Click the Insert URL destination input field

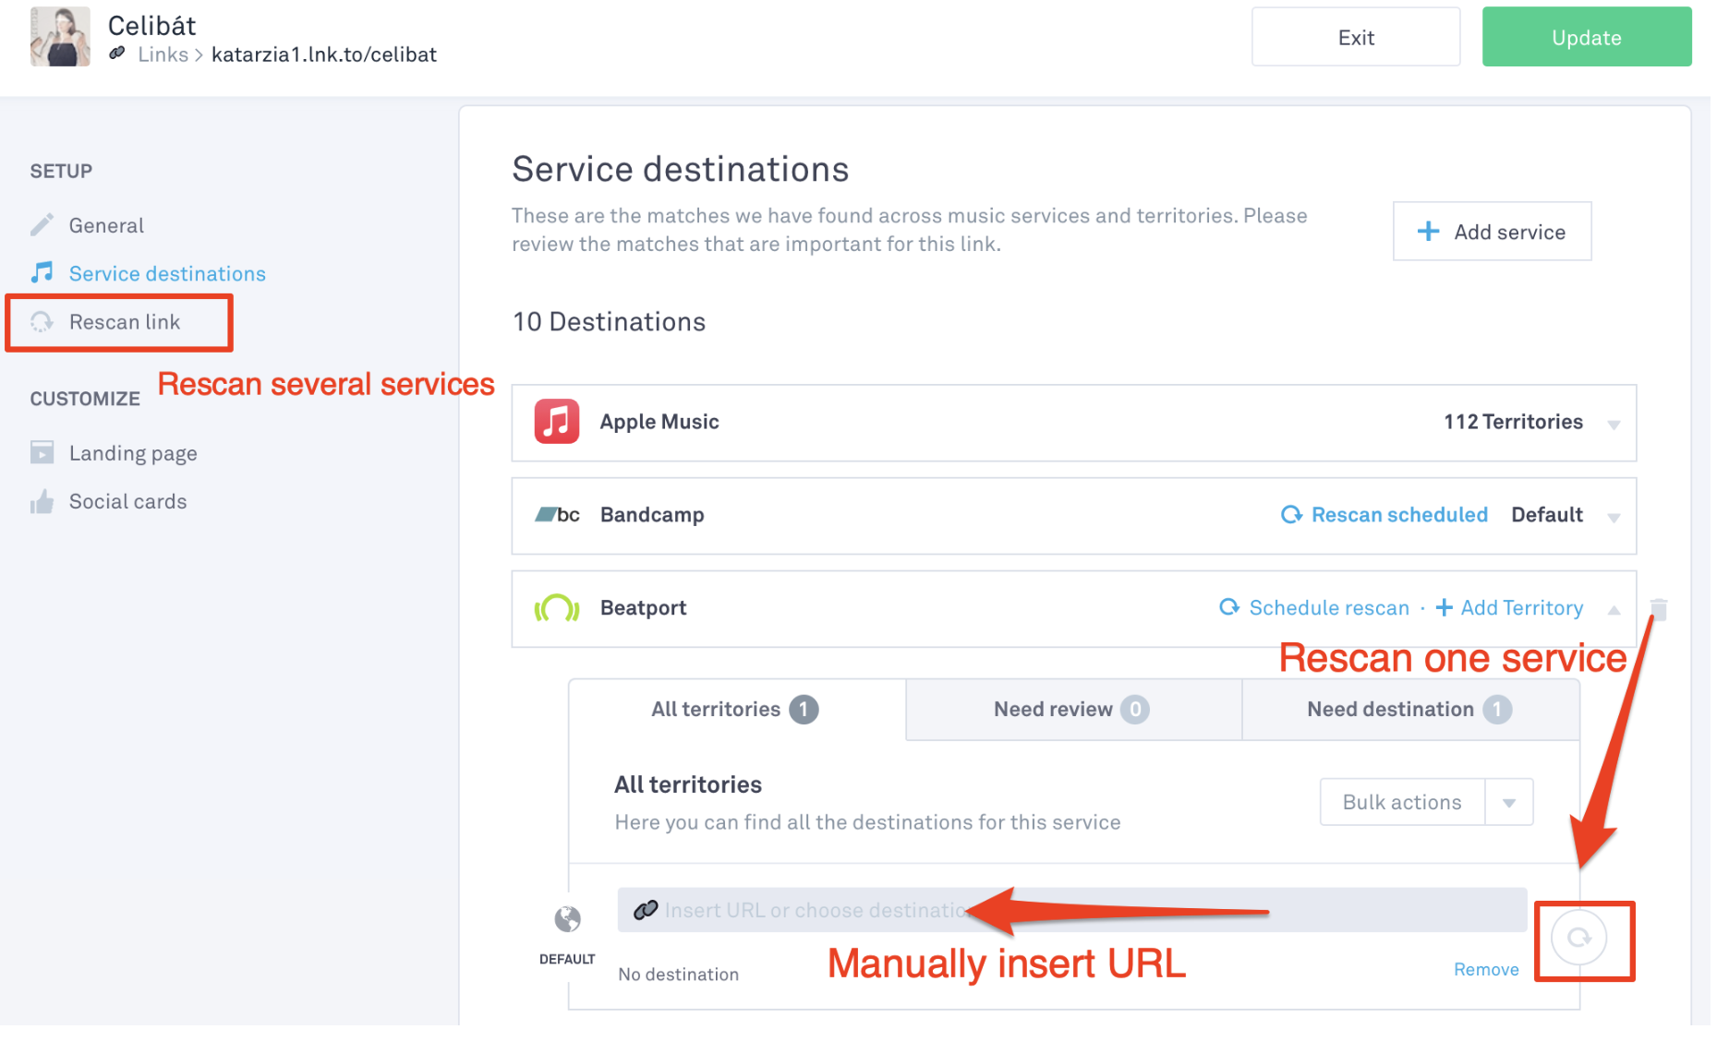pyautogui.click(x=1071, y=911)
